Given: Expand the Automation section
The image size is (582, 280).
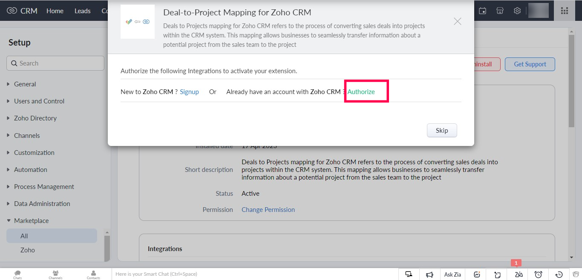Looking at the screenshot, I should pos(31,169).
